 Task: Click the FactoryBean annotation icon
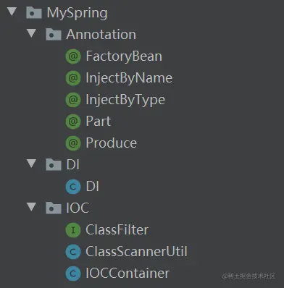pyautogui.click(x=73, y=56)
